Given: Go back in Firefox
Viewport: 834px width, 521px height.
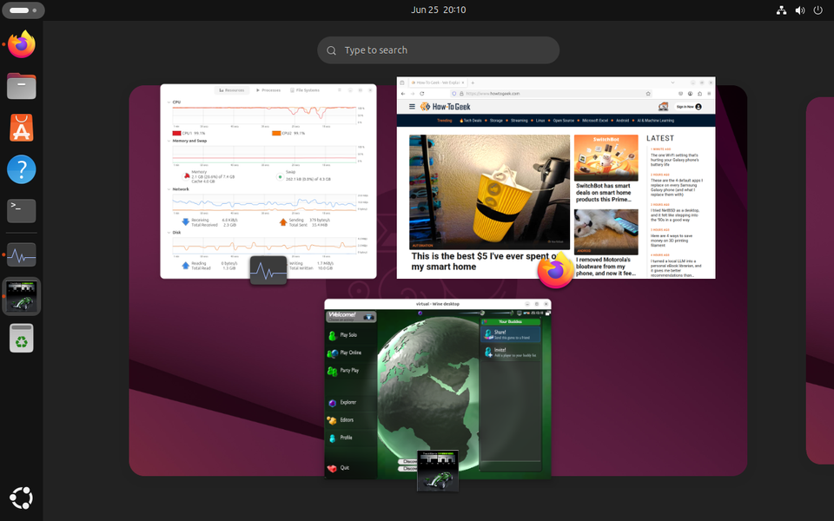Looking at the screenshot, I should [x=403, y=94].
